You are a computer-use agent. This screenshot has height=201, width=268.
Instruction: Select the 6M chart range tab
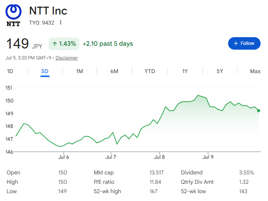114,71
